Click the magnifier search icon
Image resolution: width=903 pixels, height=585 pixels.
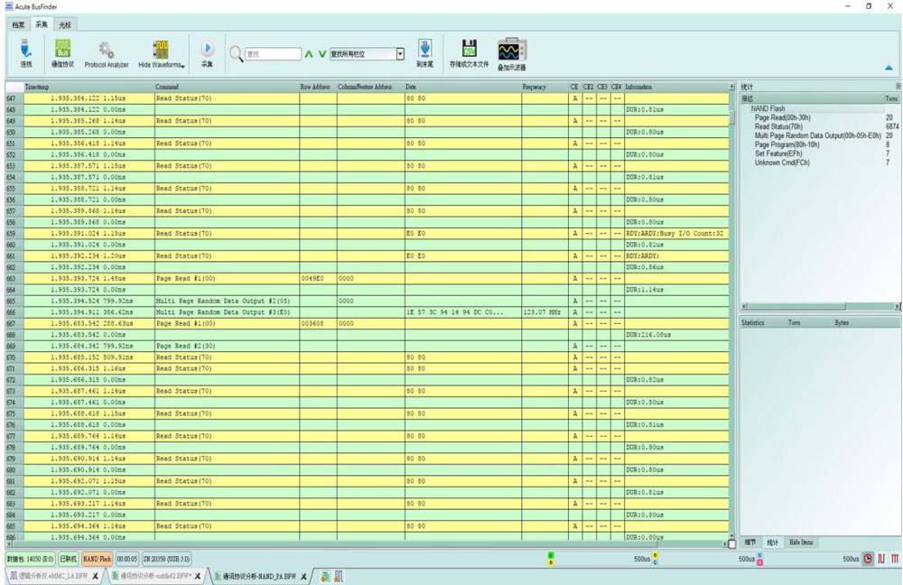click(236, 53)
